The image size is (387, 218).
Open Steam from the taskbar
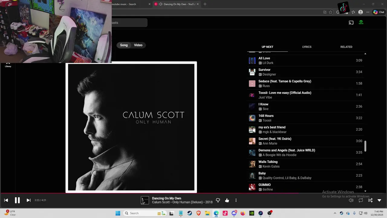[x=190, y=213]
